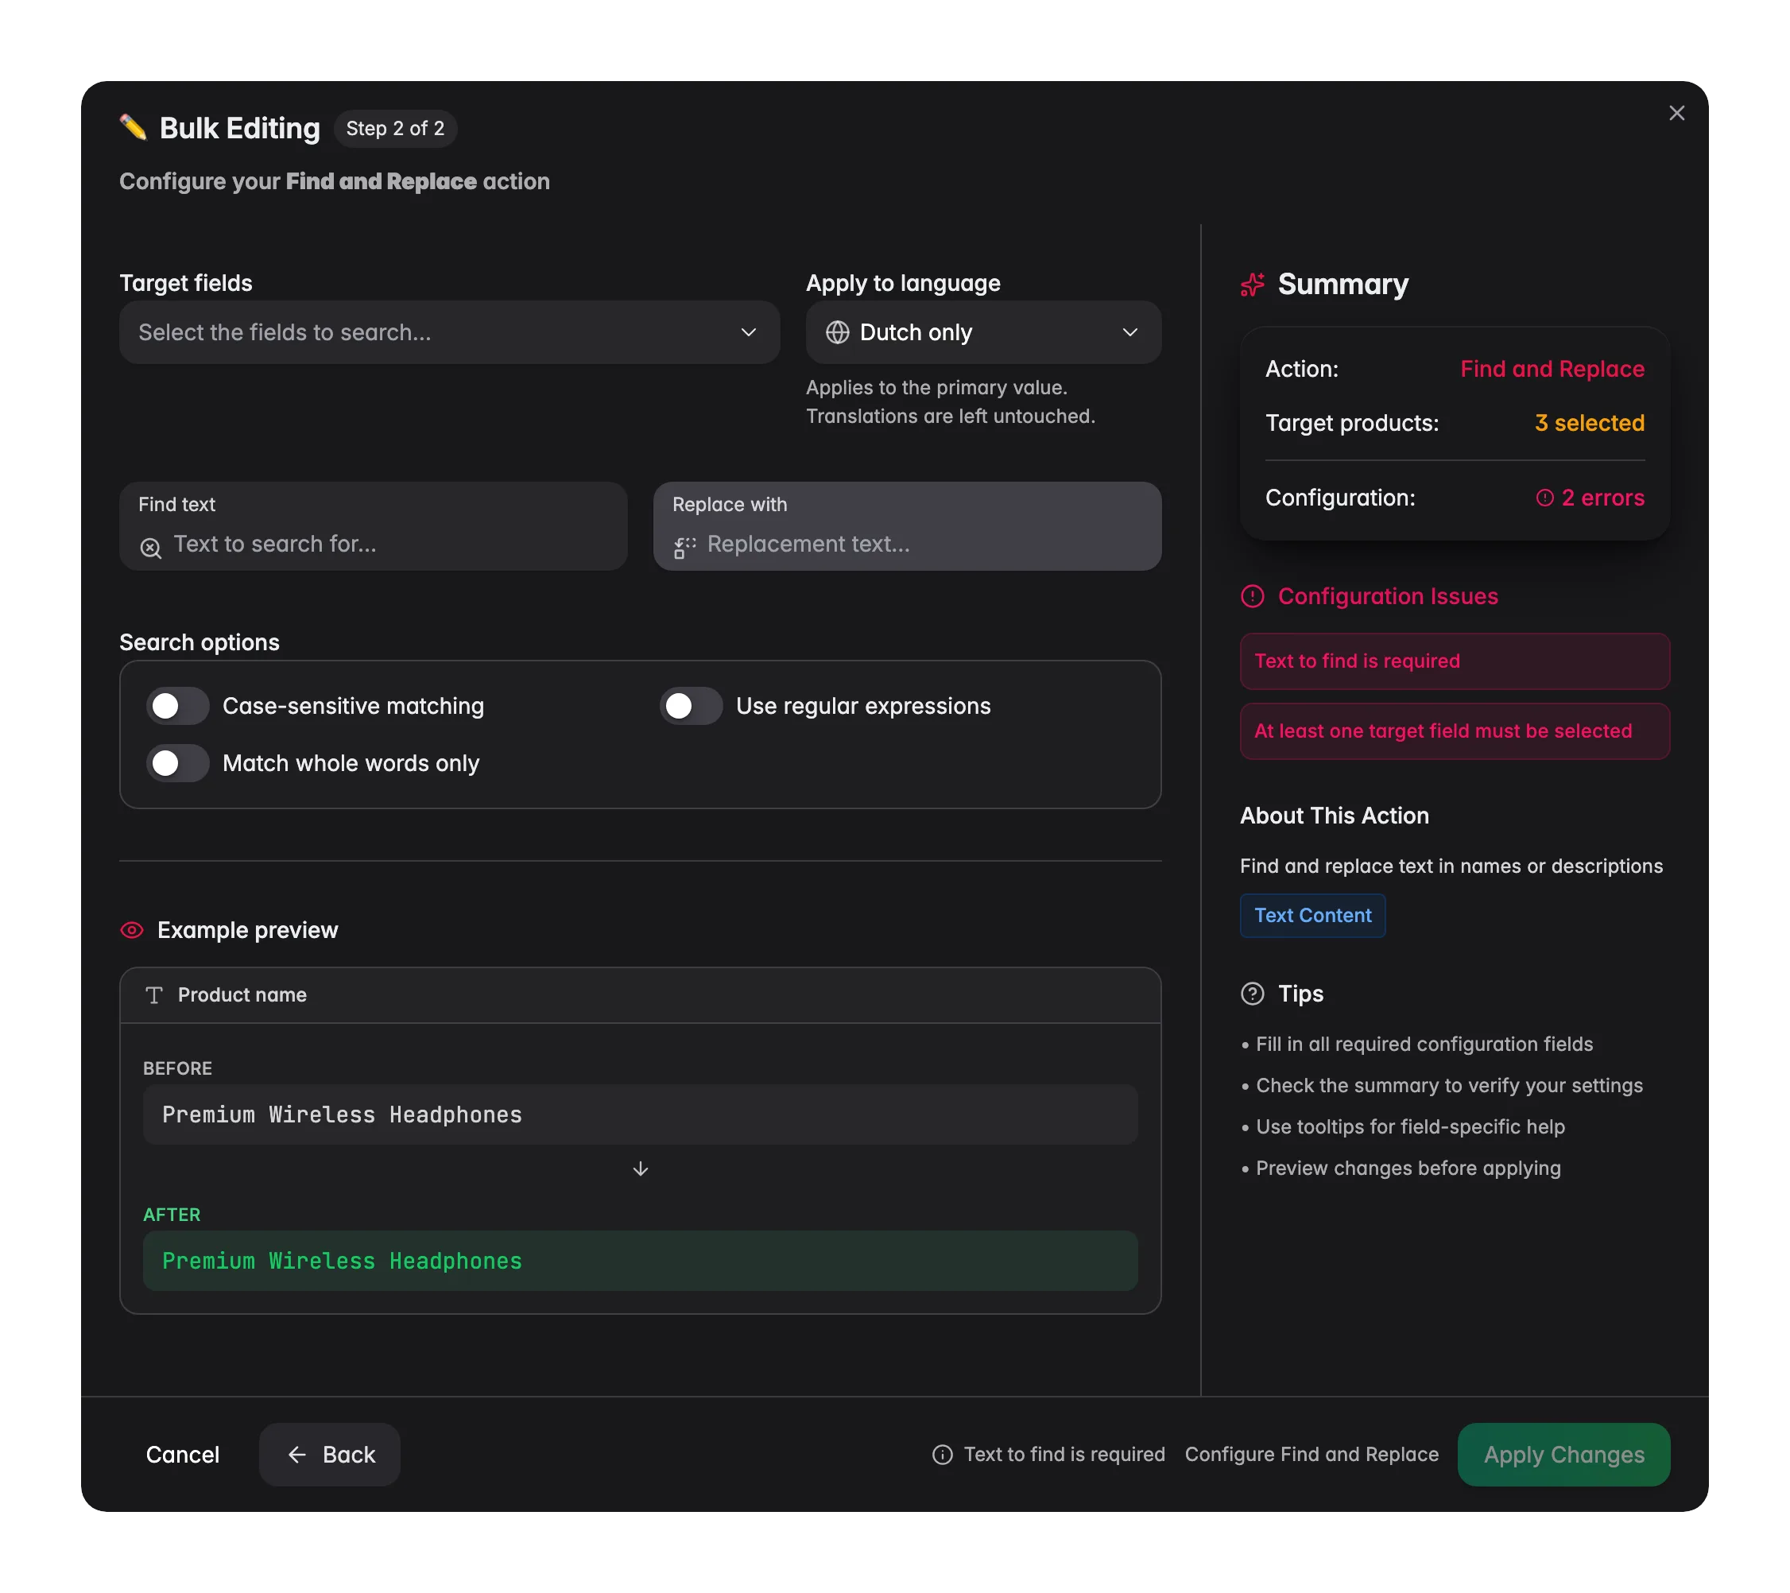Click the '2 errors' configuration status
Viewport: 1790px width, 1593px height.
pyautogui.click(x=1590, y=498)
